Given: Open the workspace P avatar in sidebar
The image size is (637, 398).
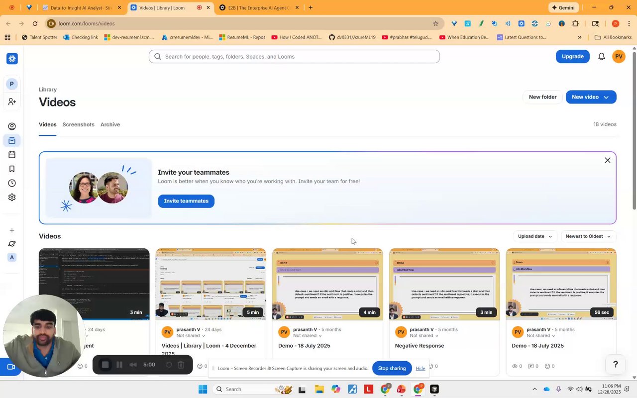Looking at the screenshot, I should 12,84.
